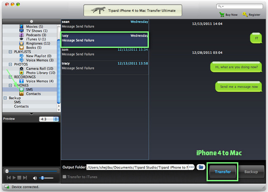268x192 pixels.
Task: Click the Podcasts icon
Action: coord(21,35)
